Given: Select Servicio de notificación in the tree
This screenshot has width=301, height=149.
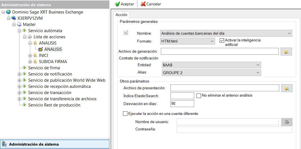Looking at the screenshot, I should [x=50, y=74].
